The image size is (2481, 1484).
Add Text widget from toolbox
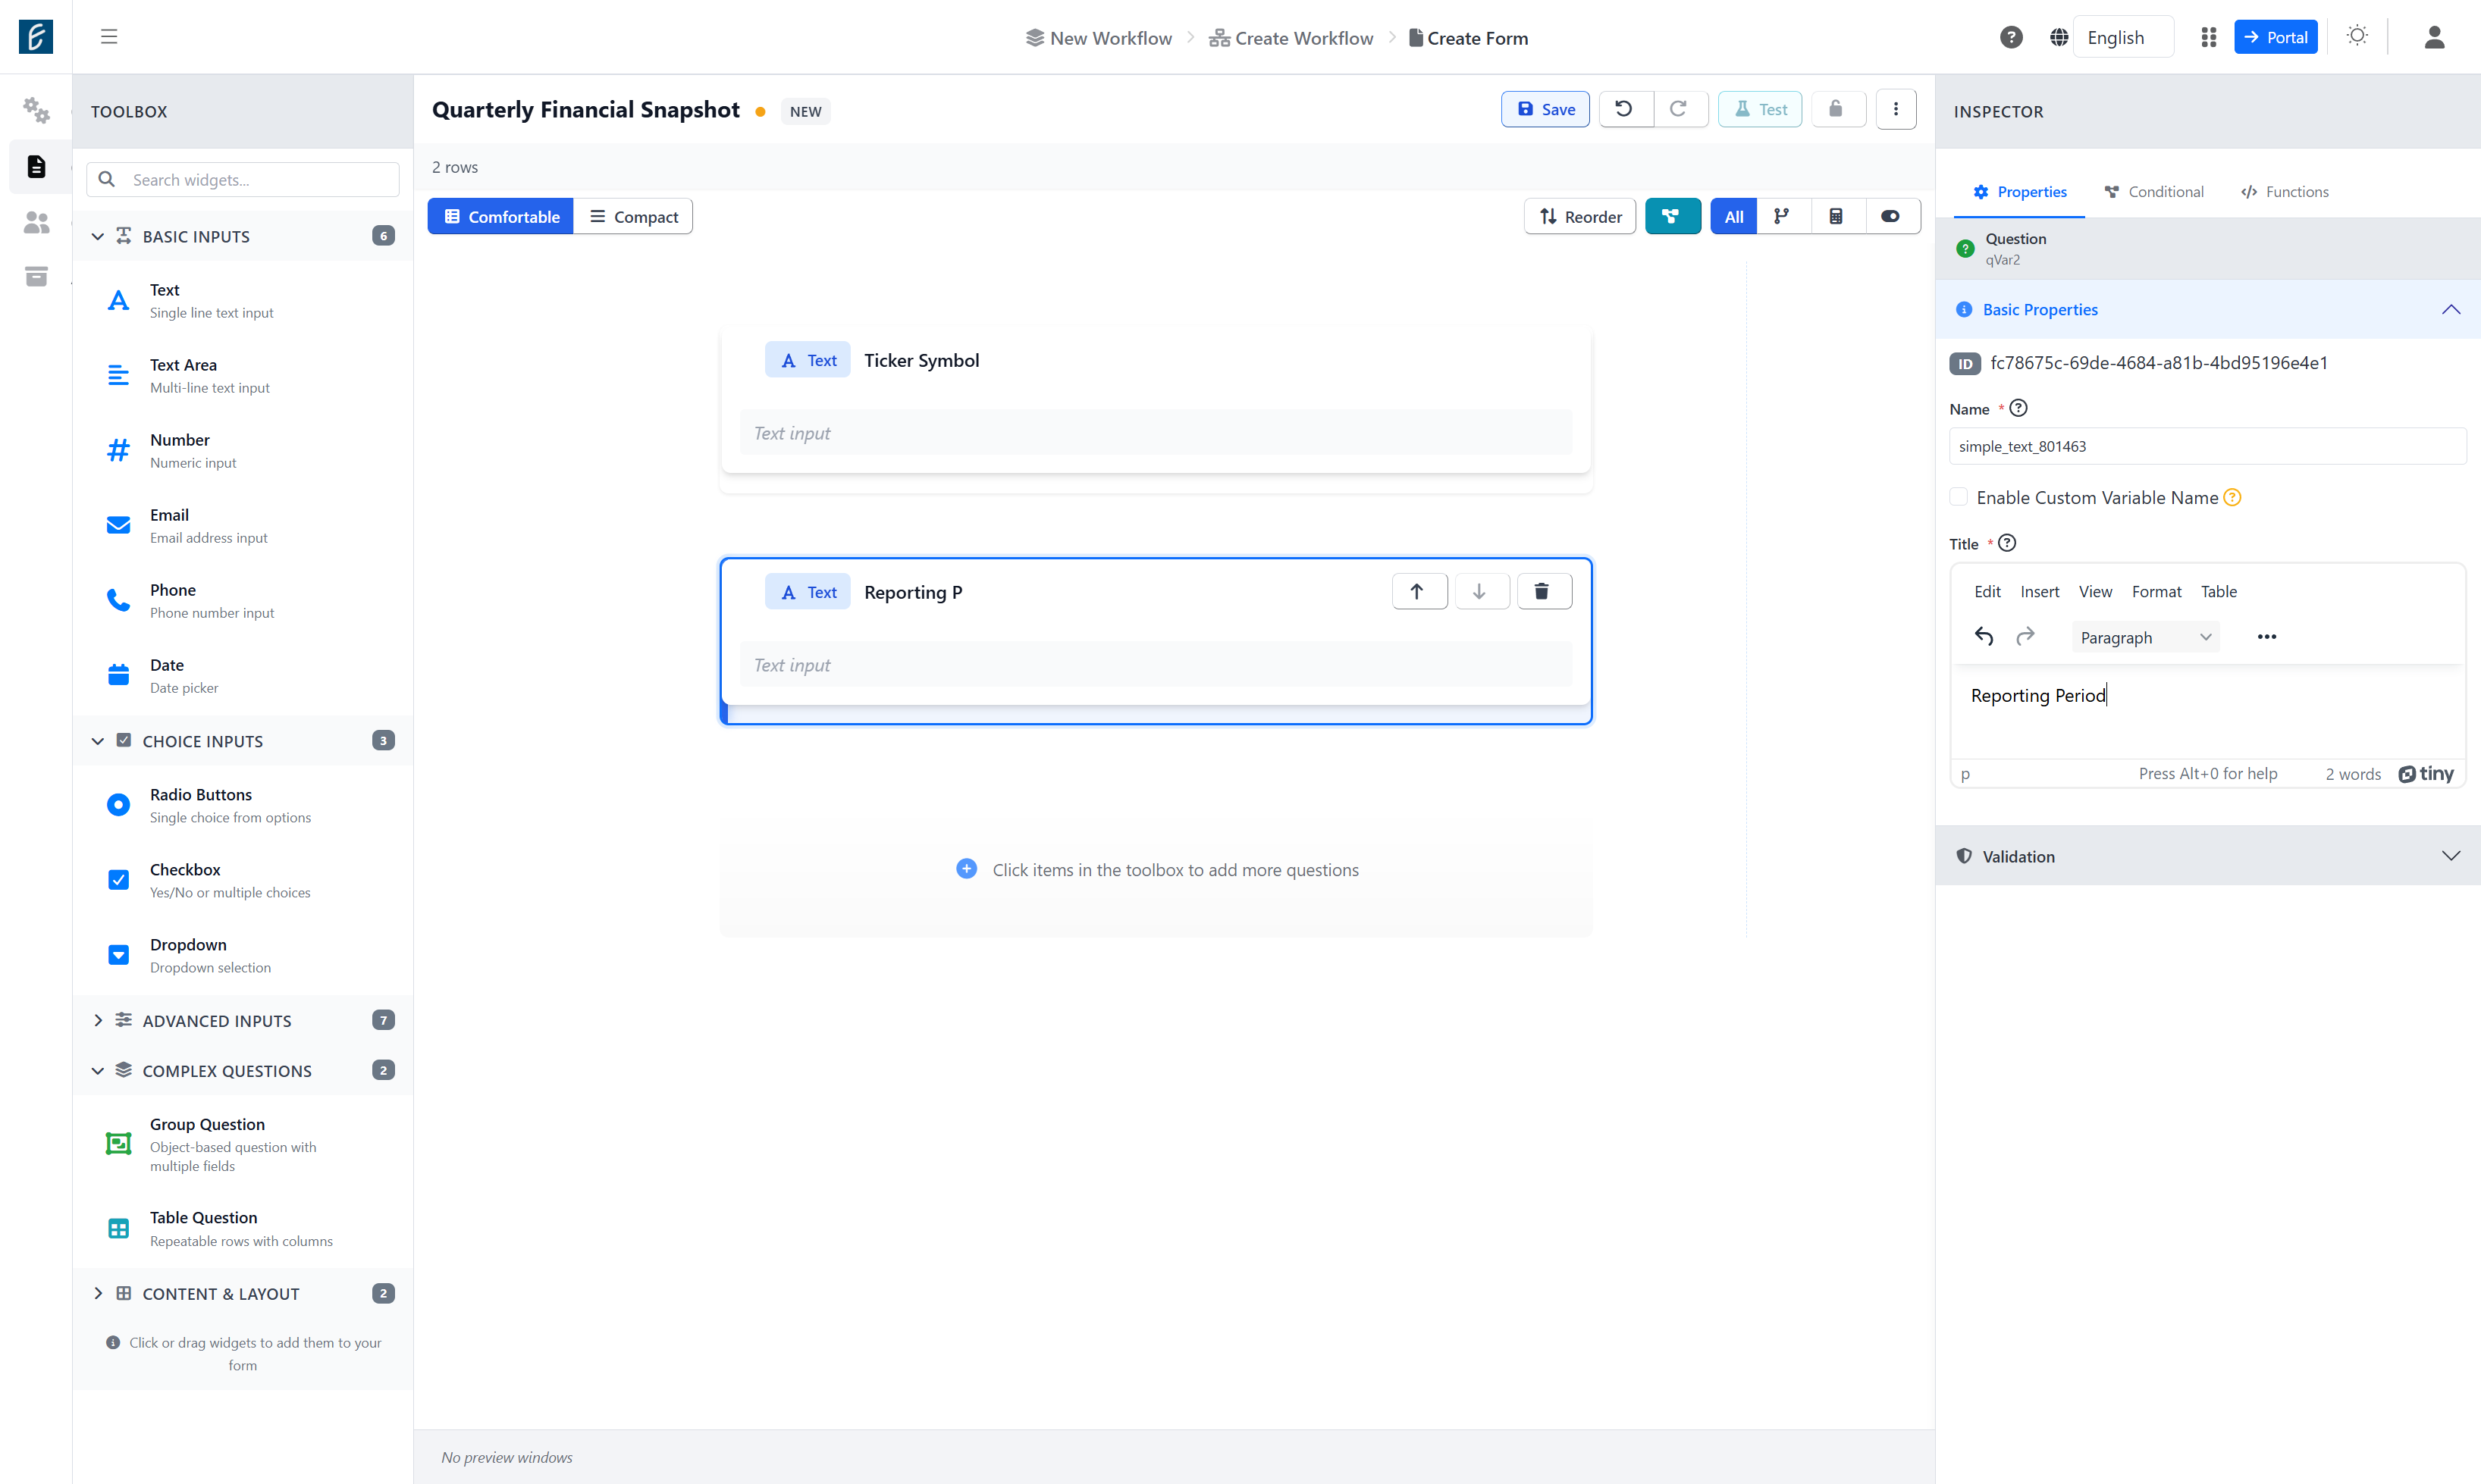coord(243,300)
